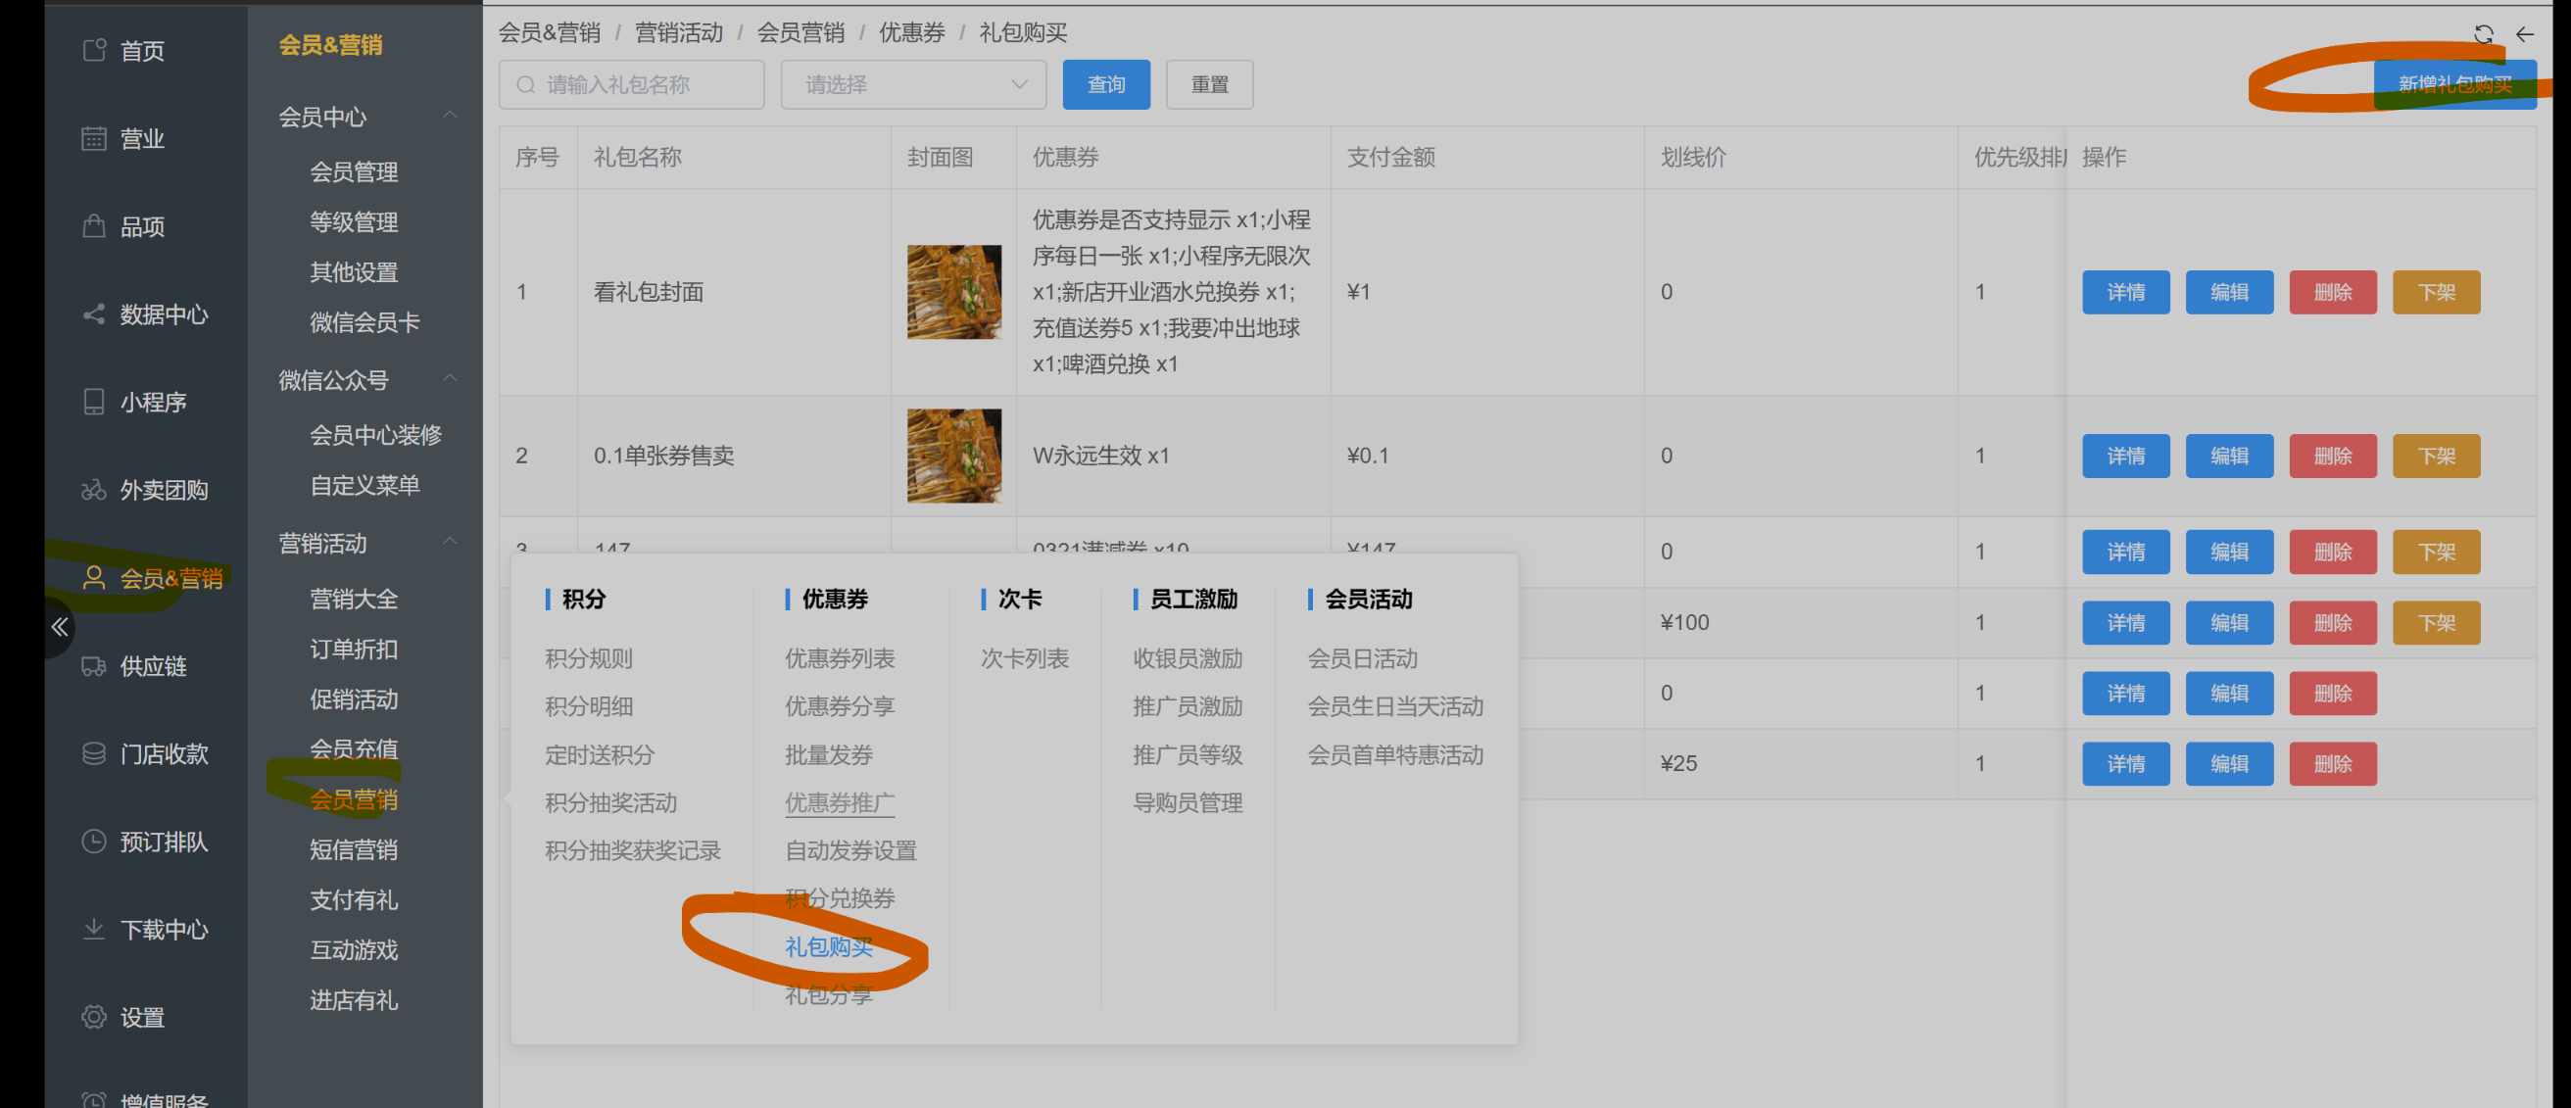The image size is (2571, 1108).
Task: Select 批量发券 in popup menu
Action: 829,754
